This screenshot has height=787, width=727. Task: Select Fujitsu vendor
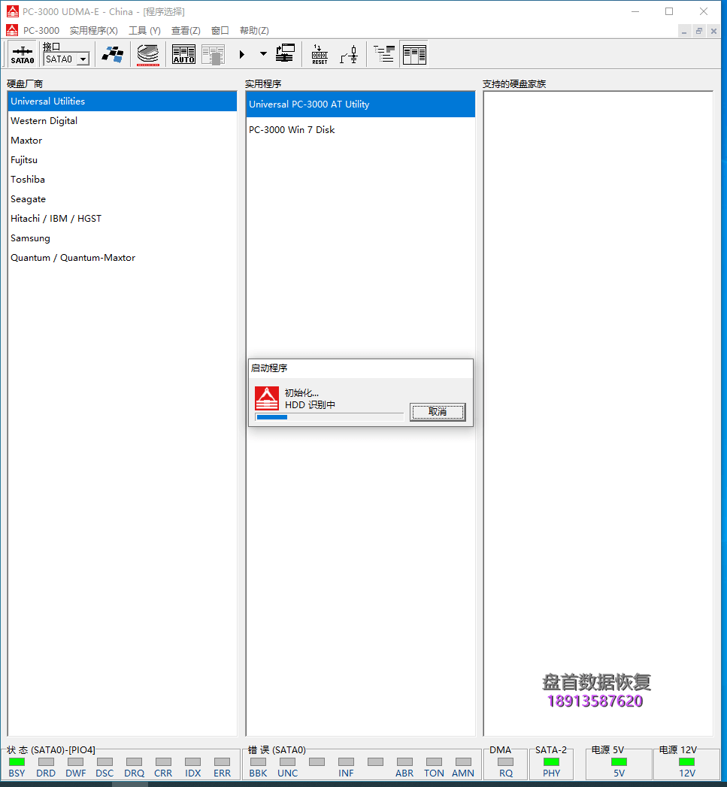click(122, 160)
